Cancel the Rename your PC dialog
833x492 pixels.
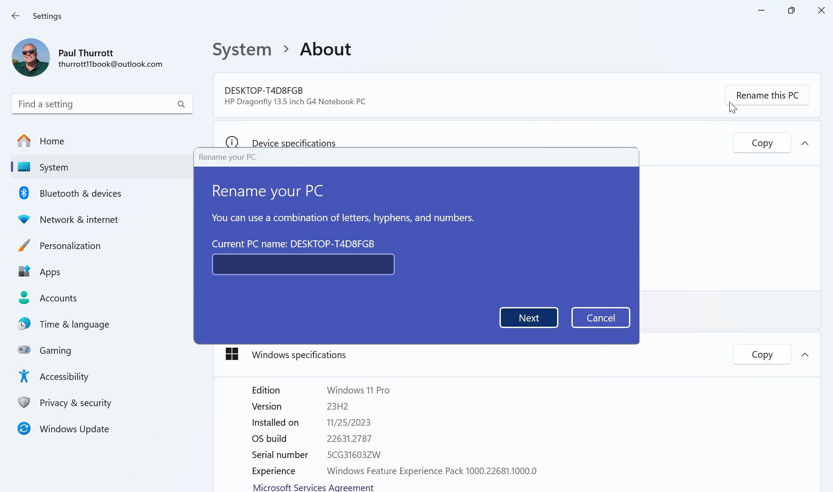(600, 318)
